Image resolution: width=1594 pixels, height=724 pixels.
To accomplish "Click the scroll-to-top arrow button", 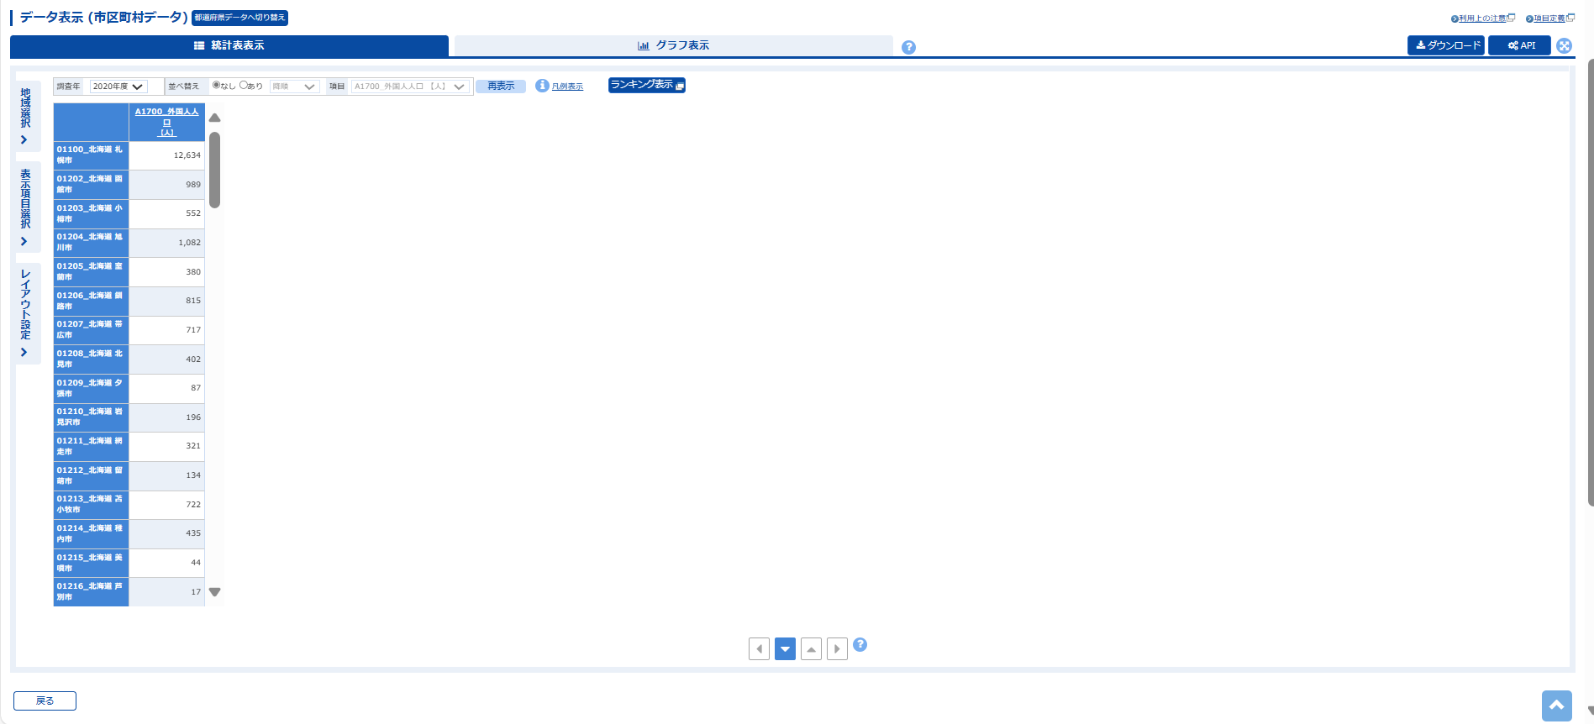I will pos(1556,706).
